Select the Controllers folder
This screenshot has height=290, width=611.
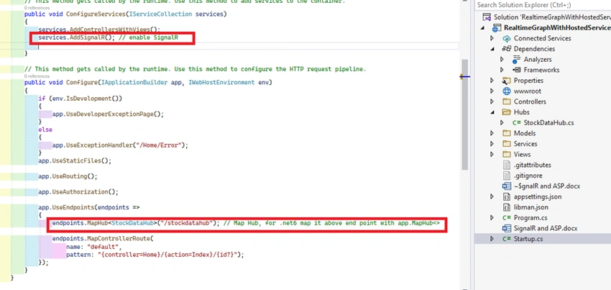[530, 101]
